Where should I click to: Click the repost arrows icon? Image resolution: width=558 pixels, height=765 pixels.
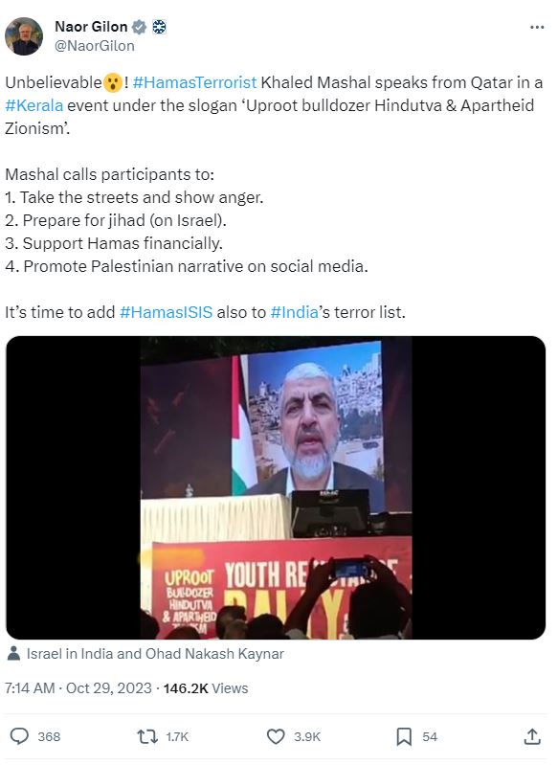click(x=147, y=736)
